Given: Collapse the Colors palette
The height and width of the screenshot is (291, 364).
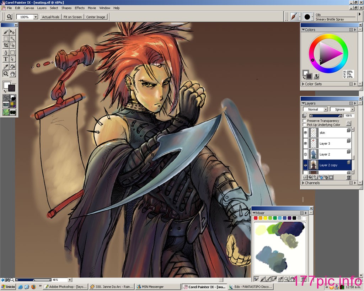Looking at the screenshot, I should 303,30.
